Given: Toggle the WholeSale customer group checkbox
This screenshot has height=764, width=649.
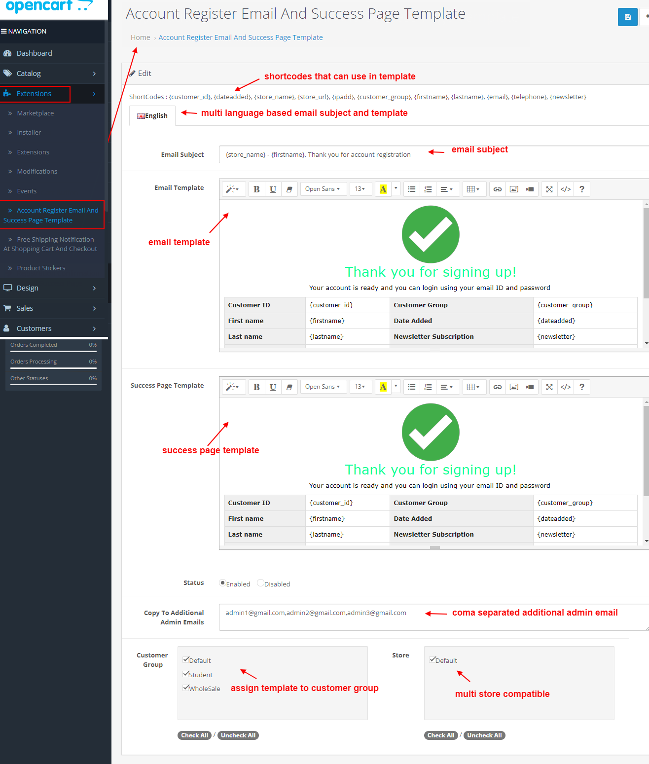Looking at the screenshot, I should 186,688.
